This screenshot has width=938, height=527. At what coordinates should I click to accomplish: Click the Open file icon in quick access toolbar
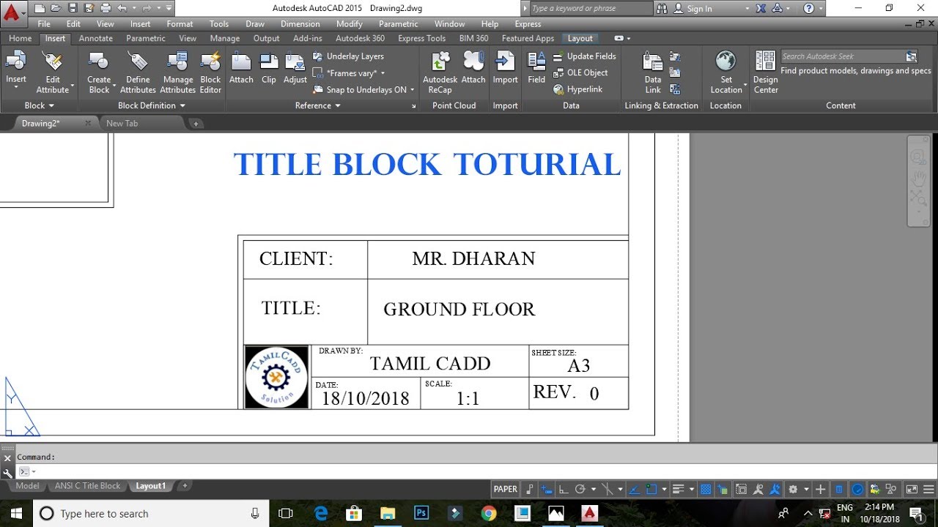point(56,8)
